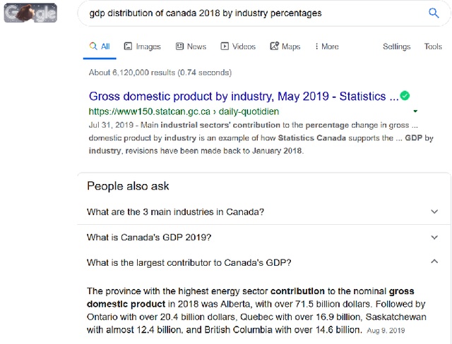Click inside the search query field
This screenshot has height=344, width=452.
tap(254, 13)
